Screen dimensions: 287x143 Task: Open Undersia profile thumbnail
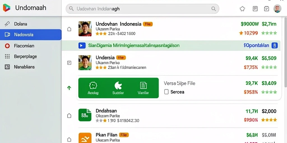coord(85,63)
